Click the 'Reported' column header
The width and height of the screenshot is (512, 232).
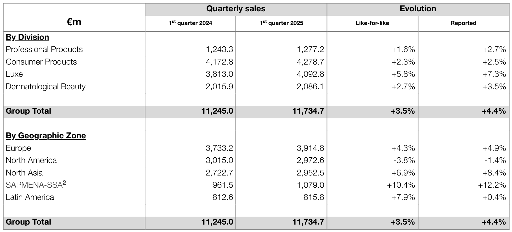463,23
